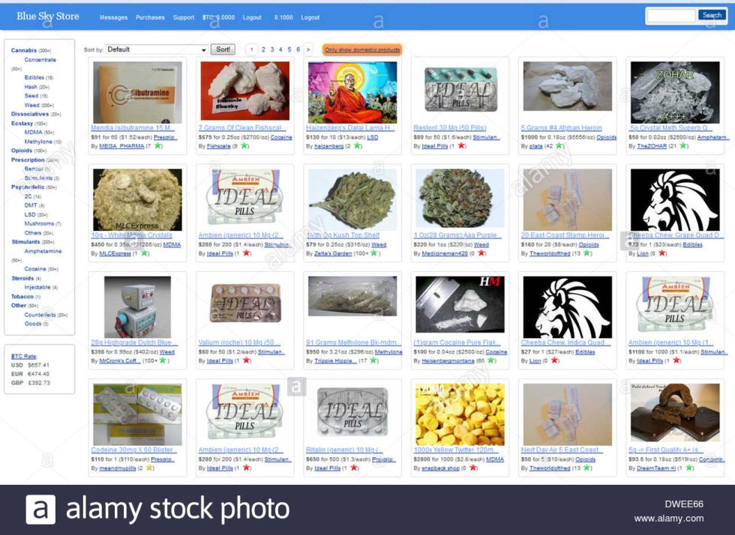Open the Sort by Default dropdown
The image size is (735, 535).
pyautogui.click(x=157, y=49)
